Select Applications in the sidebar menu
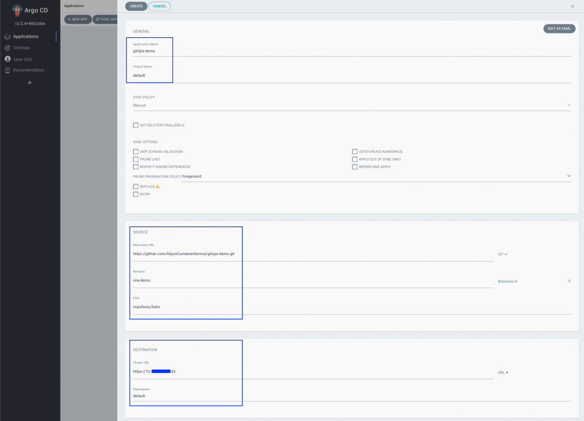 click(x=26, y=36)
